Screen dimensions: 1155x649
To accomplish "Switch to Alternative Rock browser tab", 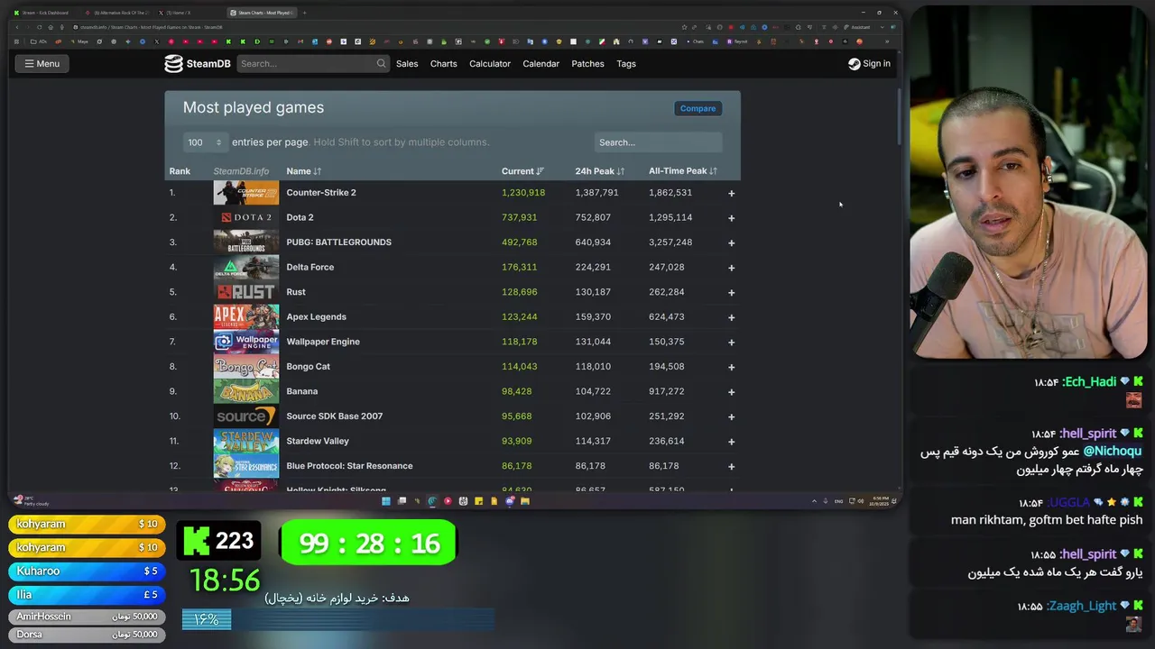I will 117,13.
